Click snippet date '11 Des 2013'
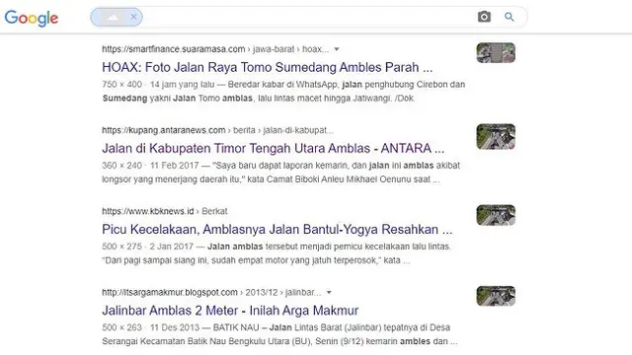The width and height of the screenshot is (632, 355). click(175, 327)
